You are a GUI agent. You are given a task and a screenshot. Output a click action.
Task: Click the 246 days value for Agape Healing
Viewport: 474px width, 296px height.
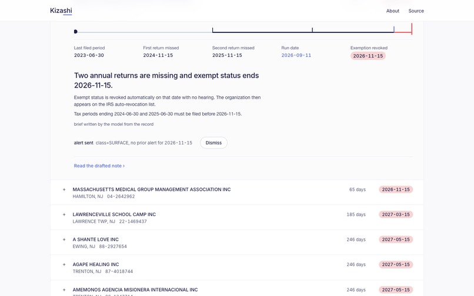coord(356,265)
